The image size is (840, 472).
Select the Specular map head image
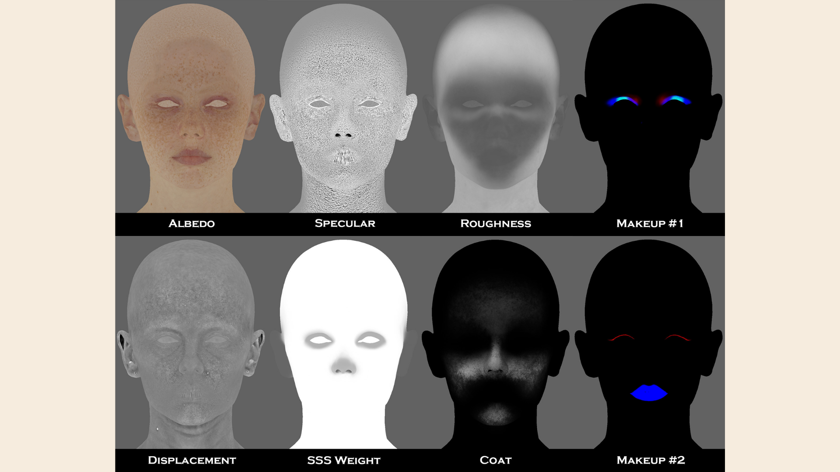coord(343,108)
